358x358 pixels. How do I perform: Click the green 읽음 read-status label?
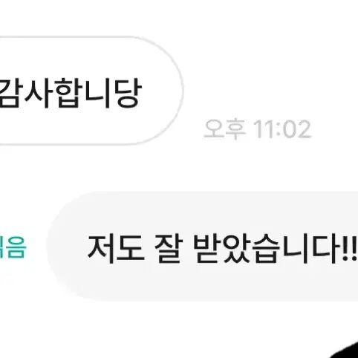(x=13, y=248)
